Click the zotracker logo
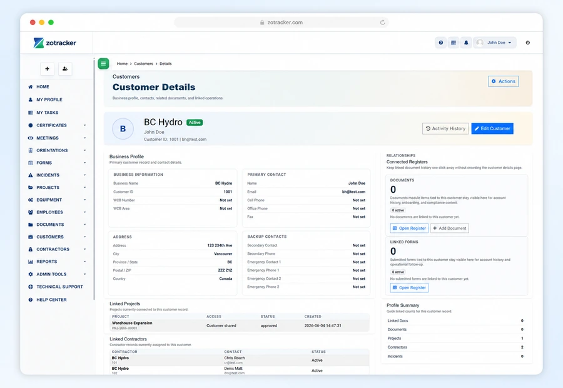The height and width of the screenshot is (388, 563). tap(54, 43)
